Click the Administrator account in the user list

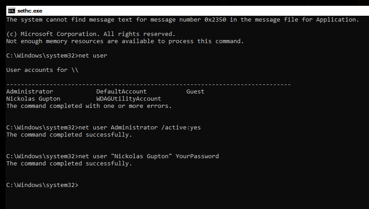30,92
